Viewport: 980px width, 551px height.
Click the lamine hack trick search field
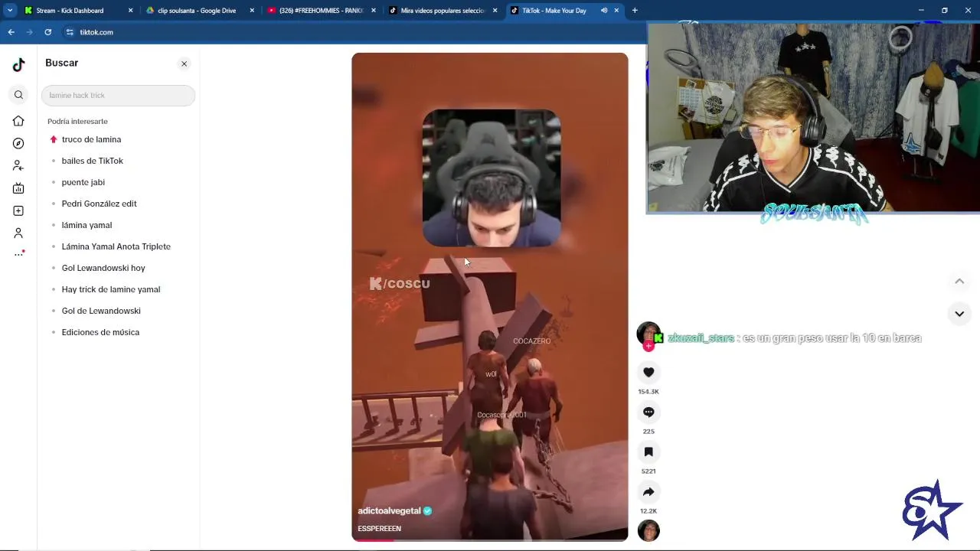[118, 96]
